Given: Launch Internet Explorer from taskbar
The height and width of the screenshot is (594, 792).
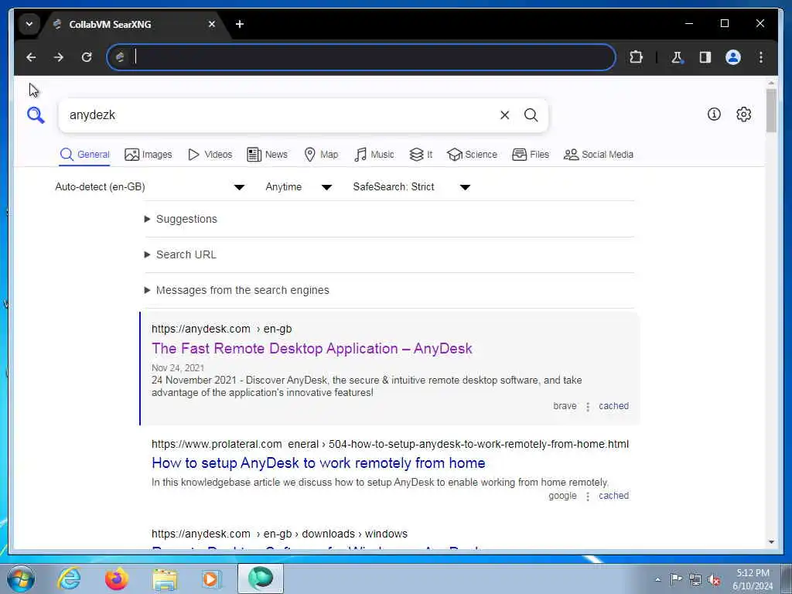Looking at the screenshot, I should [69, 579].
